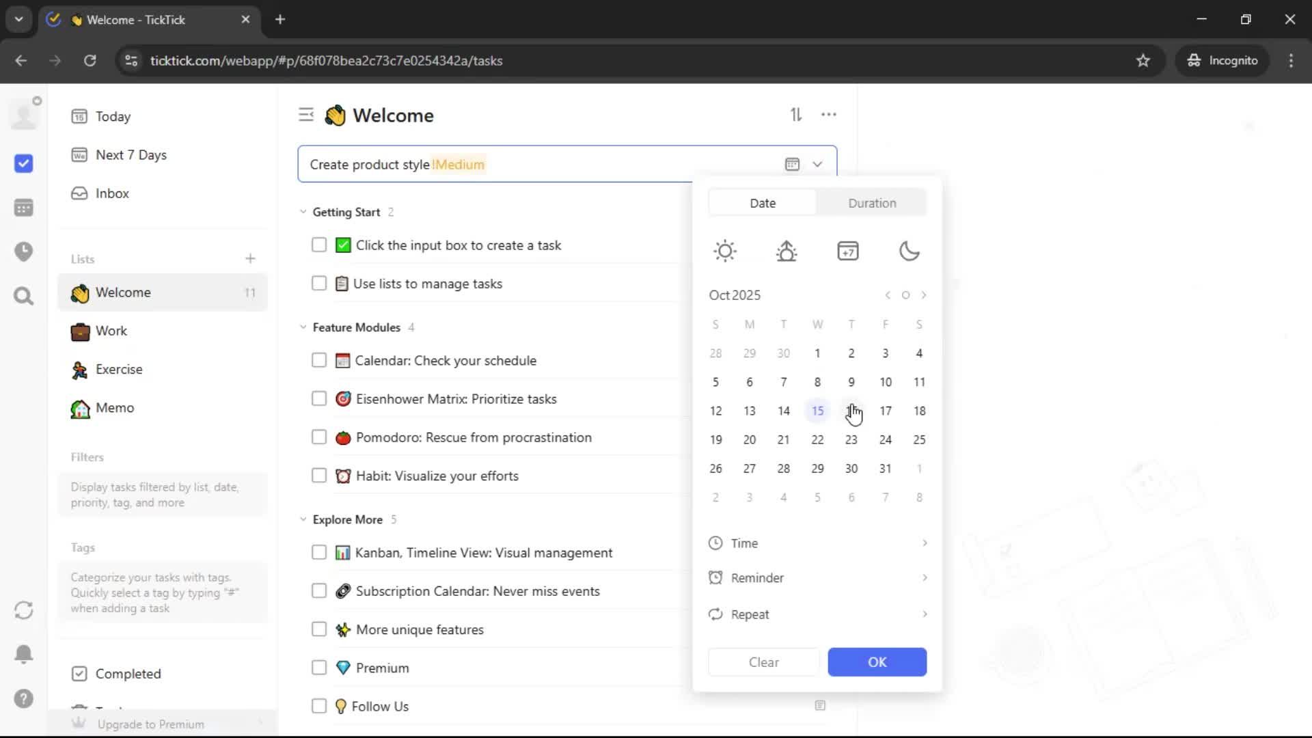Open the Pomodoro focus clock in sidebar
Viewport: 1312px width, 738px height.
23,251
